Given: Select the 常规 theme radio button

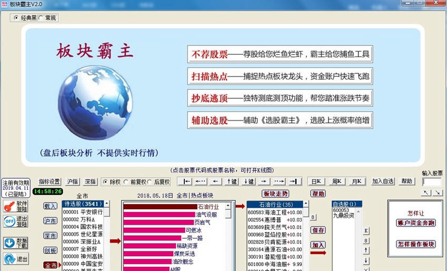Looking at the screenshot, I should click(x=41, y=18).
